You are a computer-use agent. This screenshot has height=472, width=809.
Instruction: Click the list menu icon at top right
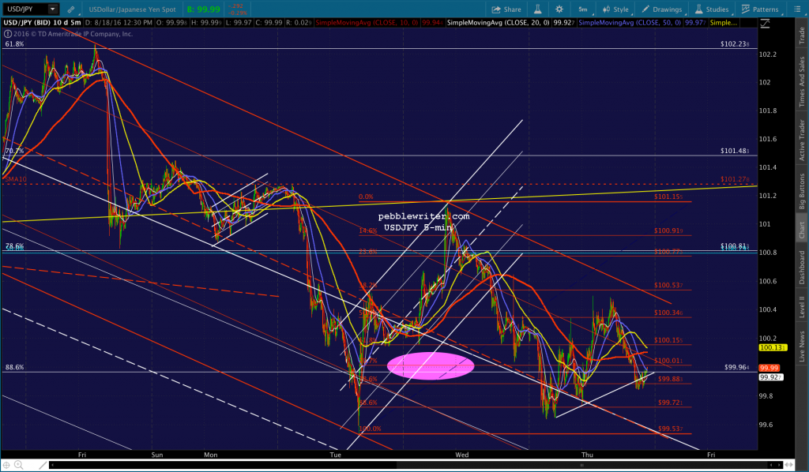click(x=797, y=9)
